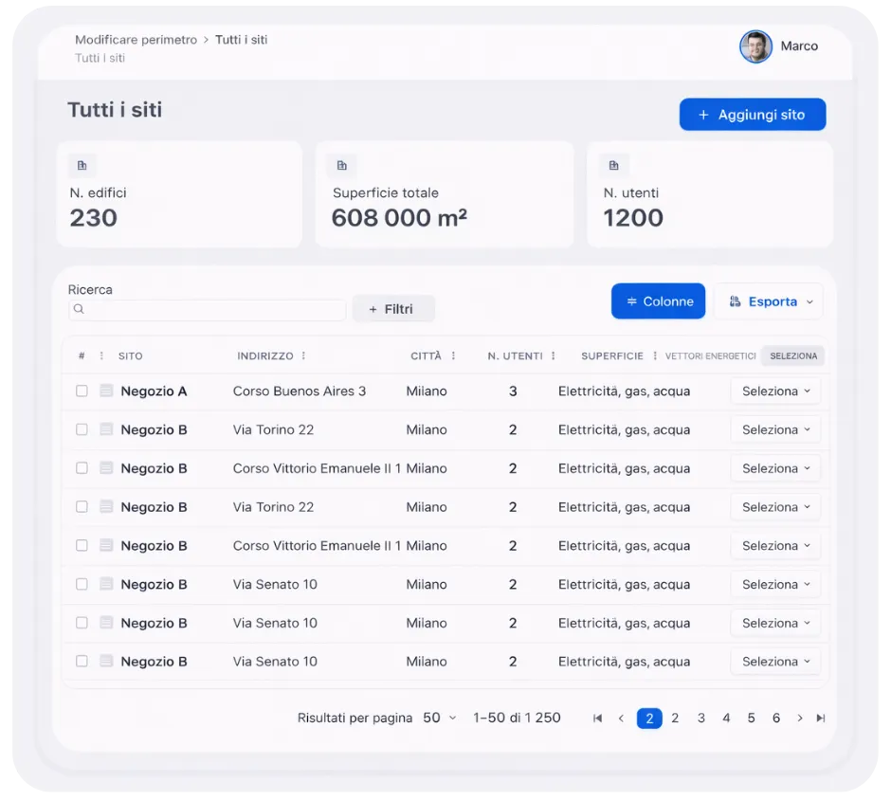Open the Seleziona dropdown for Negozio A
The image size is (891, 801).
(775, 391)
